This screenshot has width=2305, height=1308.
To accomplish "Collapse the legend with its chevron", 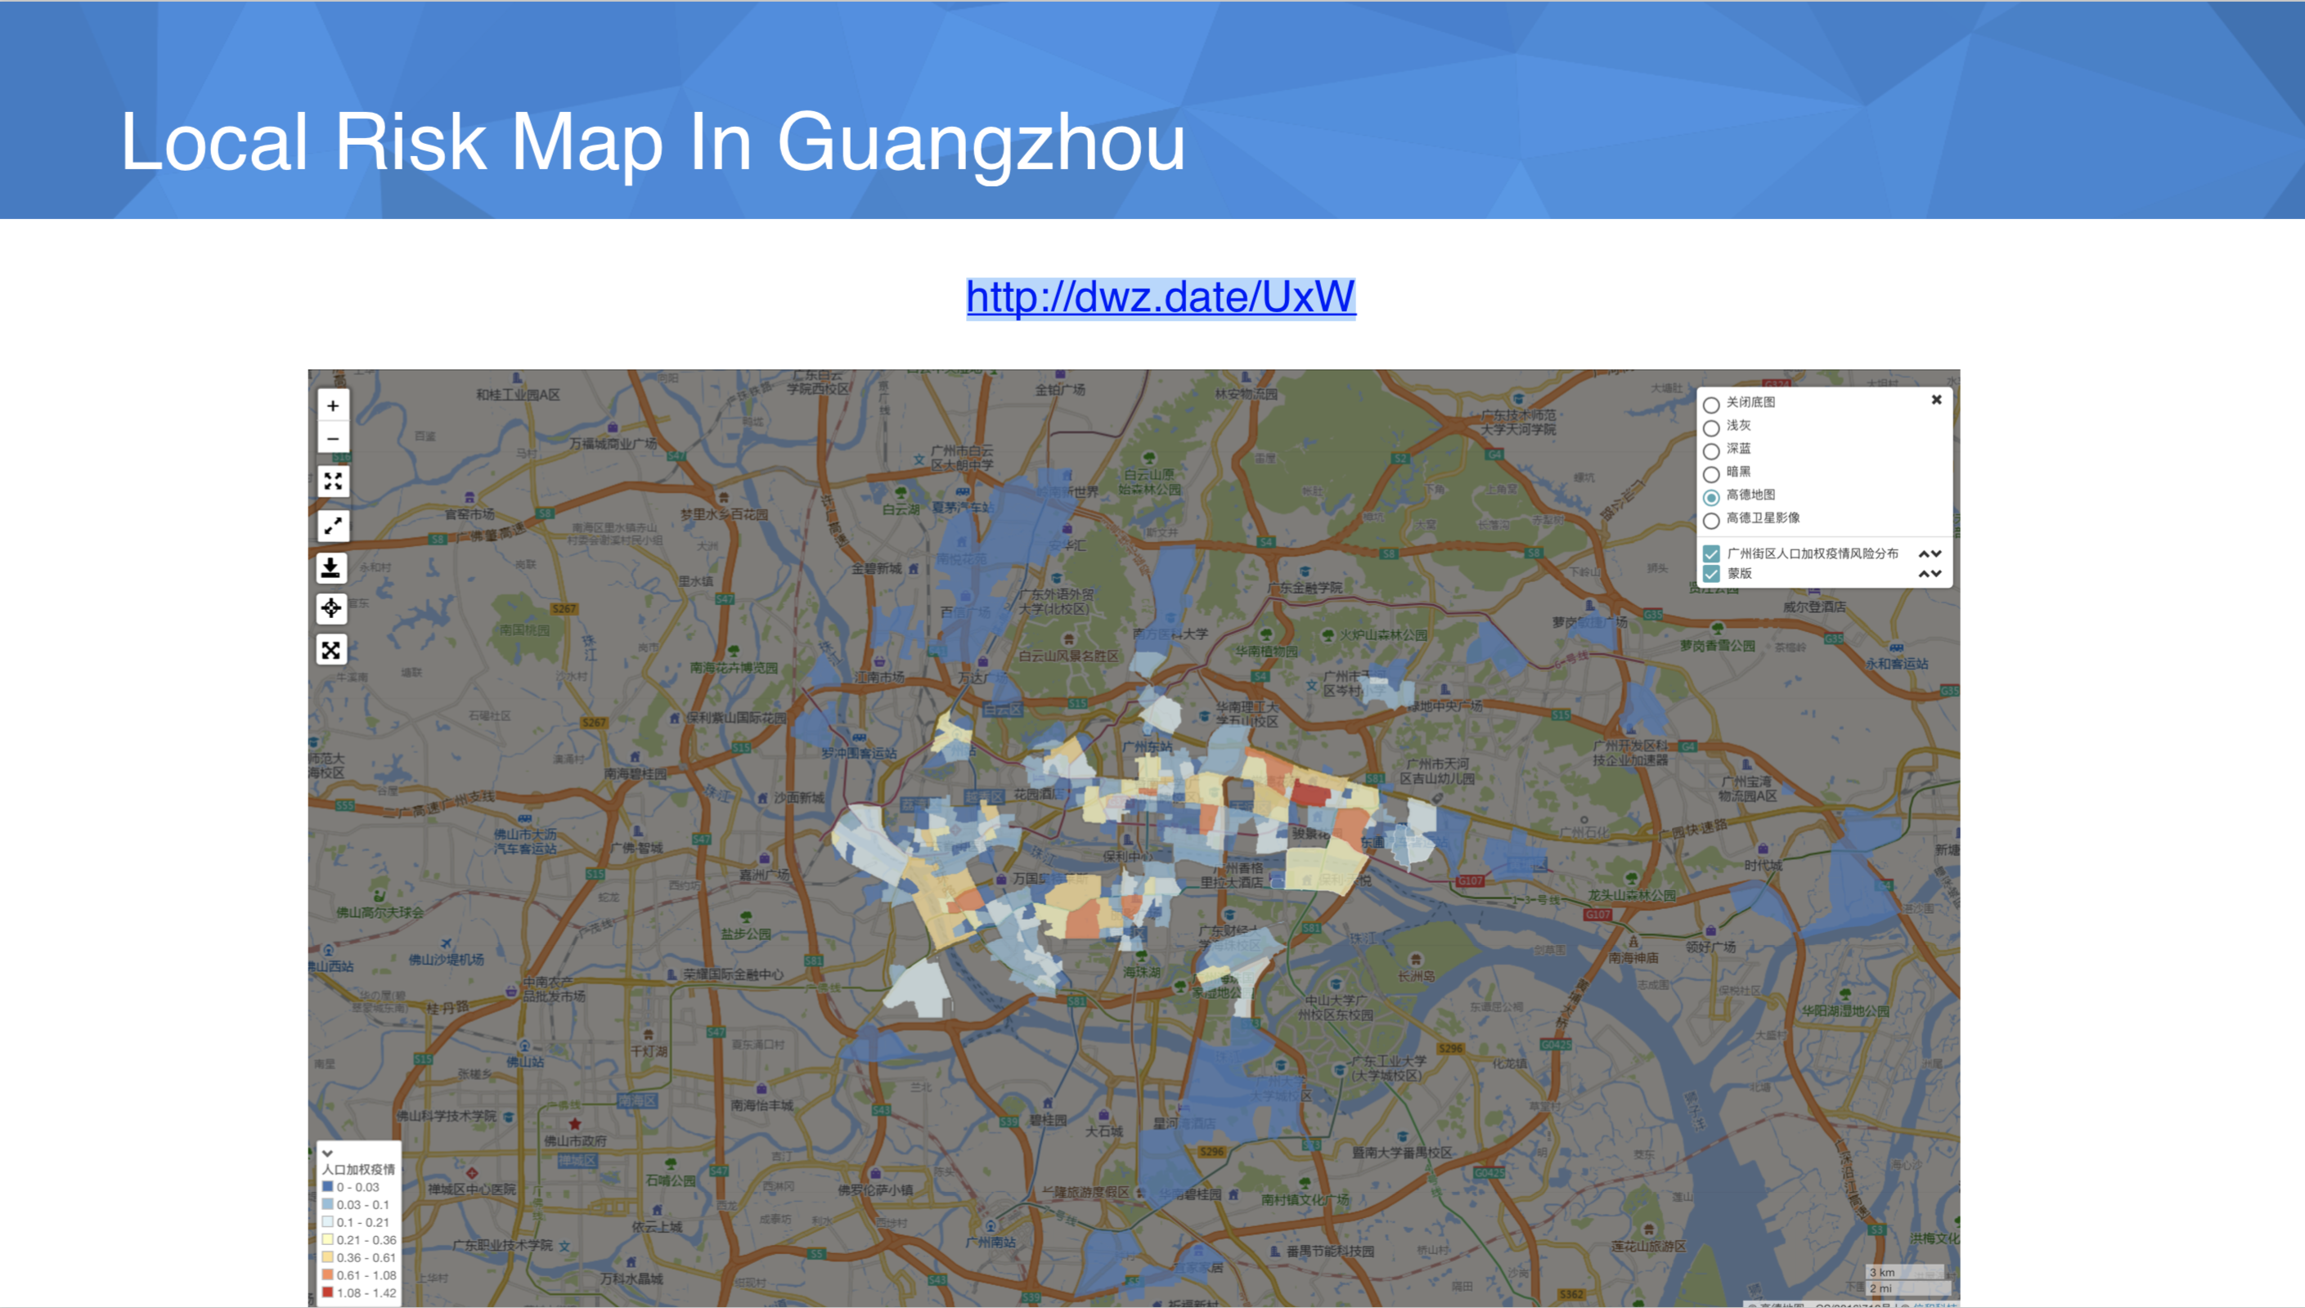I will (328, 1153).
